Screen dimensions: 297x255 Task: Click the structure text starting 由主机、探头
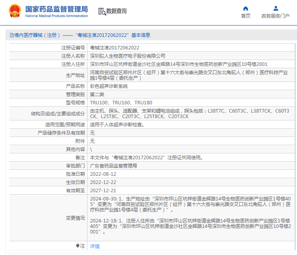click(x=189, y=114)
